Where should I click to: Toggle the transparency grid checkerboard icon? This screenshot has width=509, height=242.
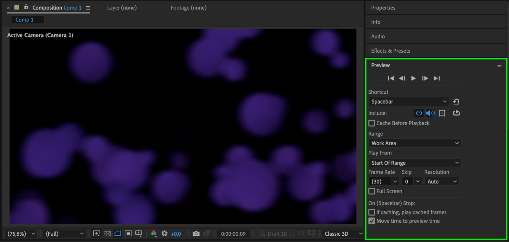click(x=107, y=234)
